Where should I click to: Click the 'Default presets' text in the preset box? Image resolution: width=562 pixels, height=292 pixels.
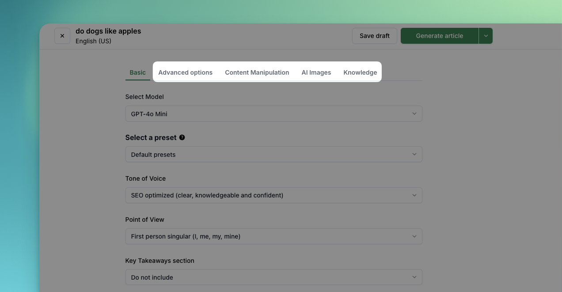[153, 155]
